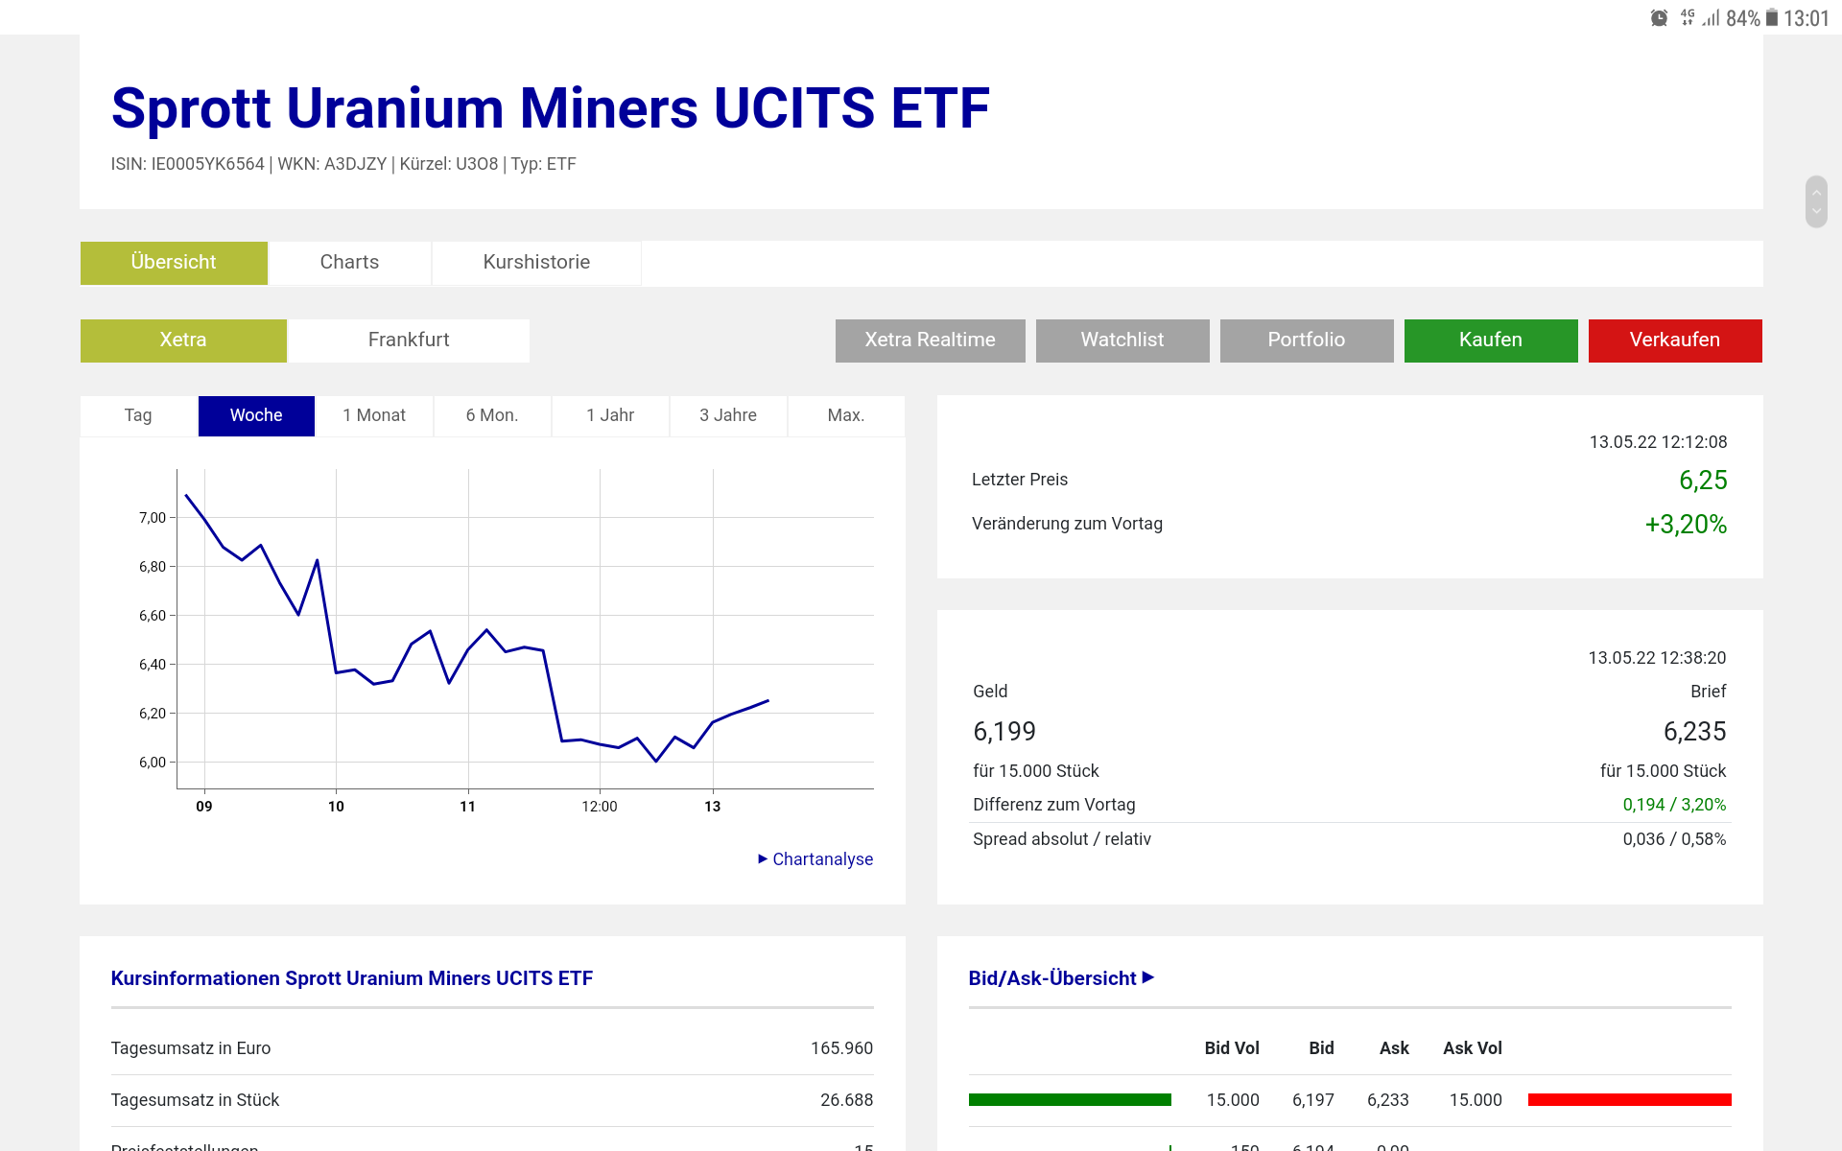Click the green Bid volume bar
The width and height of the screenshot is (1842, 1151).
pyautogui.click(x=1070, y=1100)
